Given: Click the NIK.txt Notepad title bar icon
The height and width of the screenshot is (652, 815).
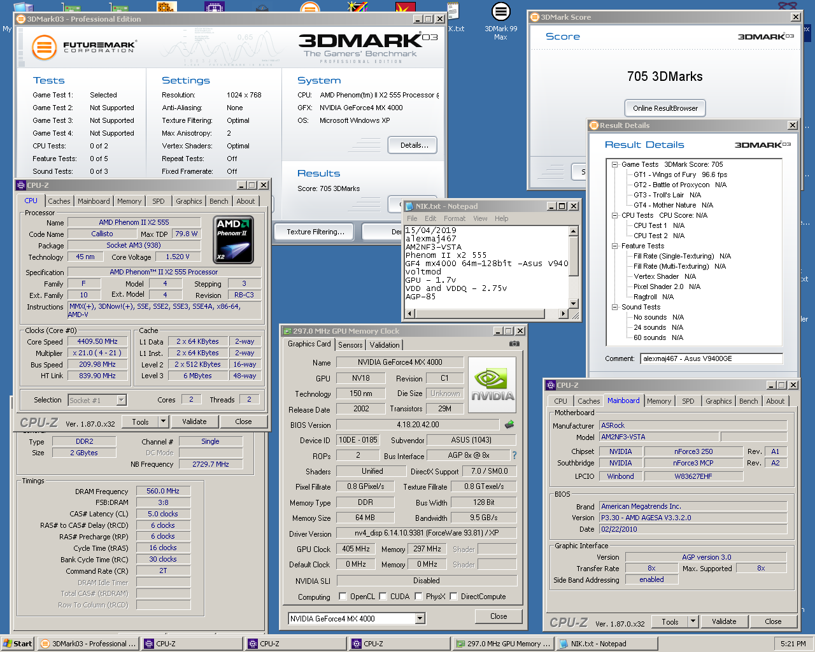Looking at the screenshot, I should point(409,206).
